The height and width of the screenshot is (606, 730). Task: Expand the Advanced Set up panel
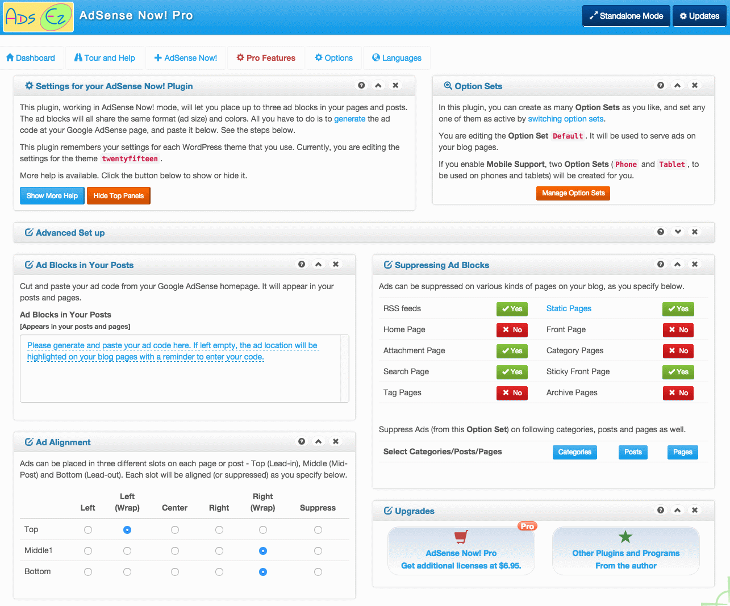coord(678,232)
